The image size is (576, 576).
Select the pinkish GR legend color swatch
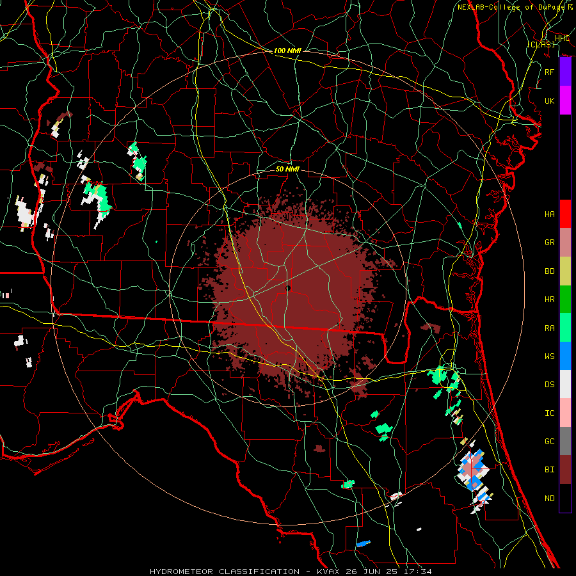coord(565,243)
